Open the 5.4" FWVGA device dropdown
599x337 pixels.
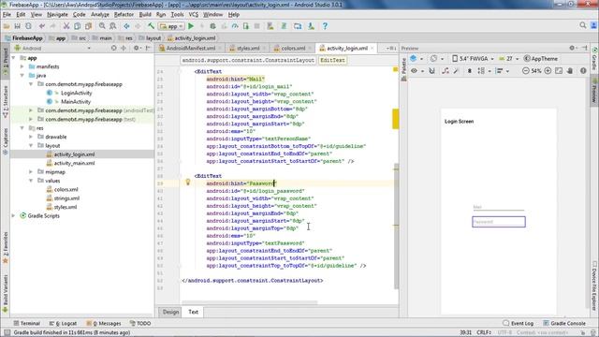tap(473, 59)
